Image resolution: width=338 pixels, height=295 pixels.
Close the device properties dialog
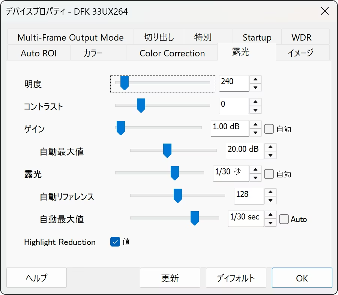tap(324, 11)
